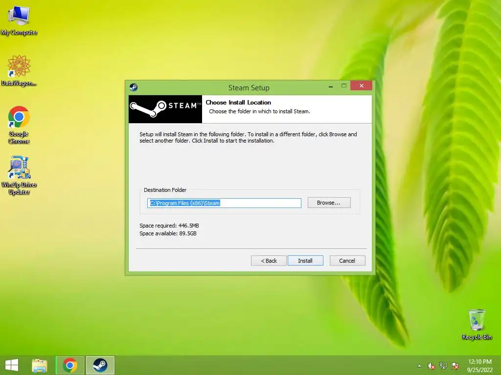501x375 pixels.
Task: Open WinZip Driver Updater shortcut
Action: pyautogui.click(x=19, y=175)
